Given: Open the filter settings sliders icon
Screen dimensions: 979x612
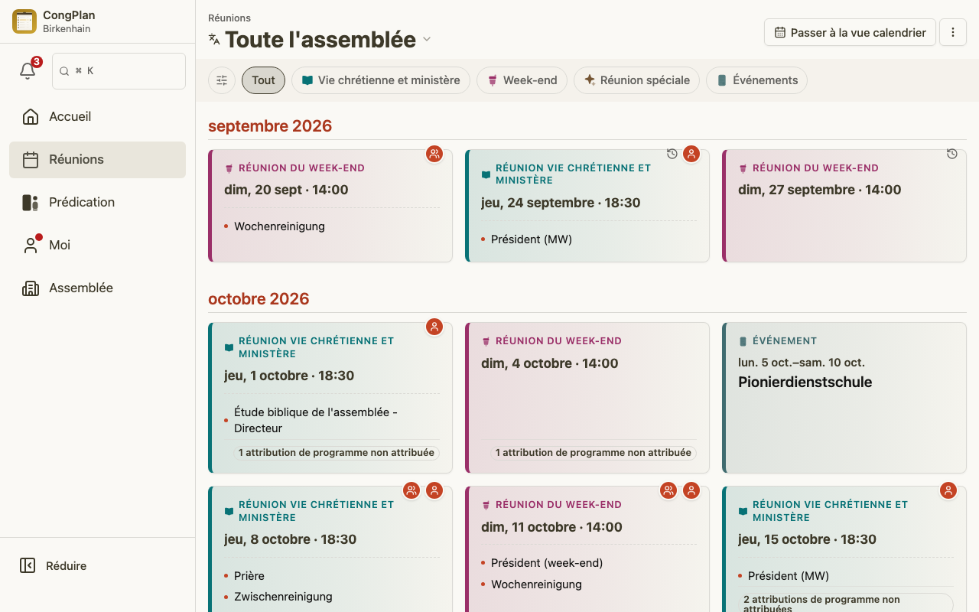Looking at the screenshot, I should tap(222, 80).
